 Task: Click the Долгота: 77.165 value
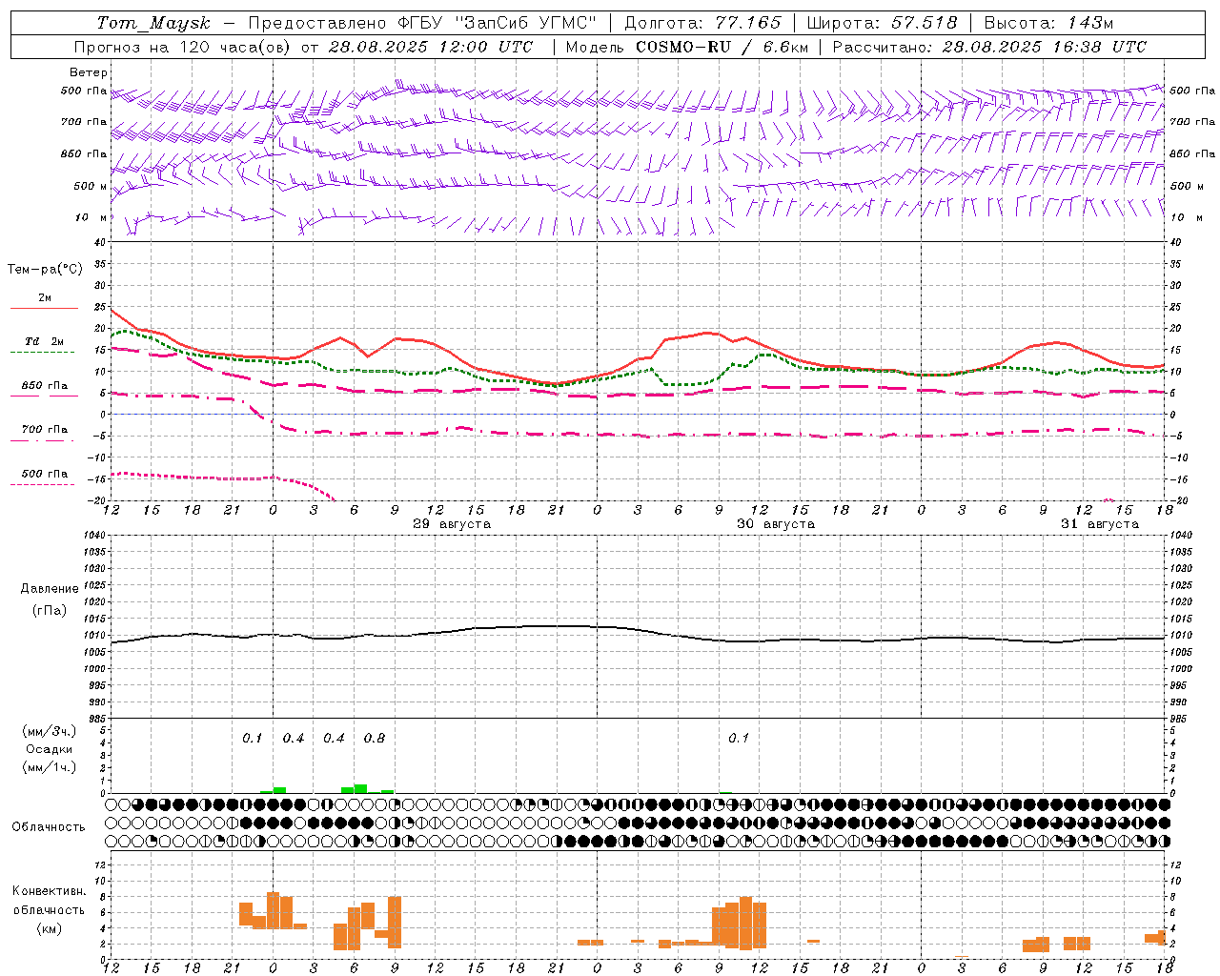[x=702, y=23]
